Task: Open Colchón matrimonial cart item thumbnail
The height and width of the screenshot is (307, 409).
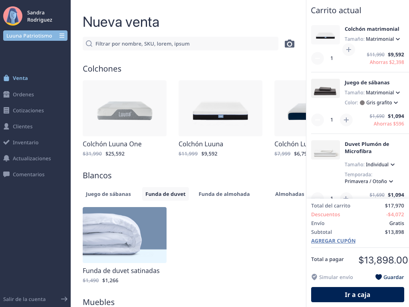Action: click(x=326, y=35)
